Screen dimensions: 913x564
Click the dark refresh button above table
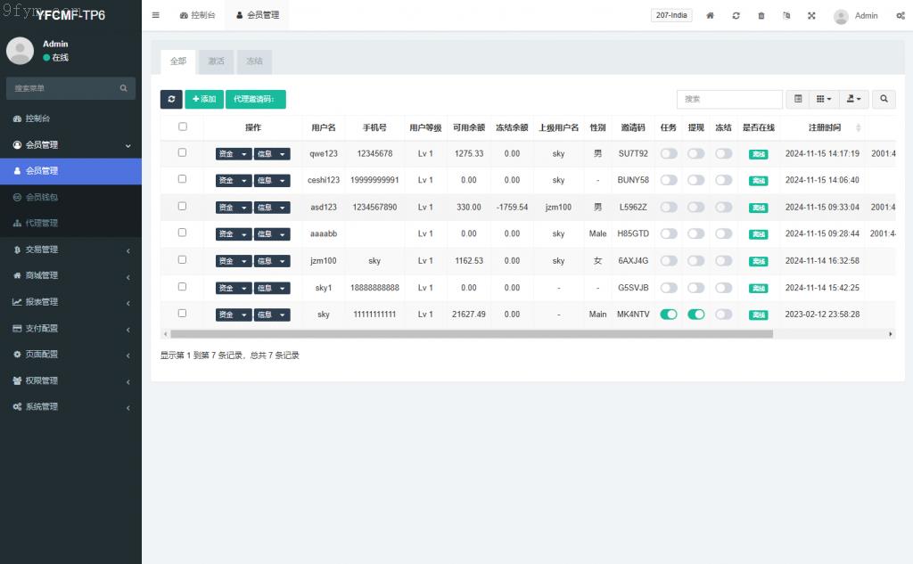click(171, 99)
